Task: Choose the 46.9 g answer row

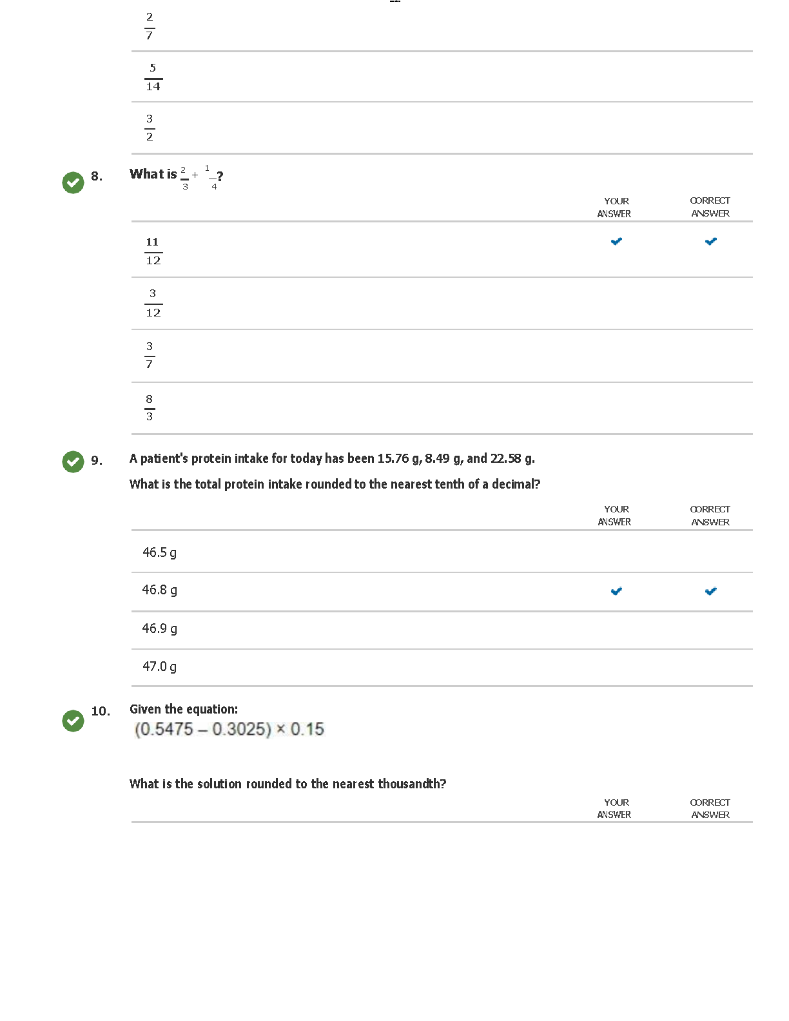Action: [160, 628]
